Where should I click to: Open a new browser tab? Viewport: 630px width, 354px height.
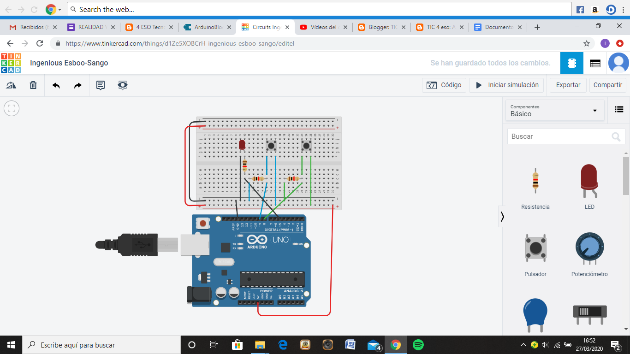[537, 27]
